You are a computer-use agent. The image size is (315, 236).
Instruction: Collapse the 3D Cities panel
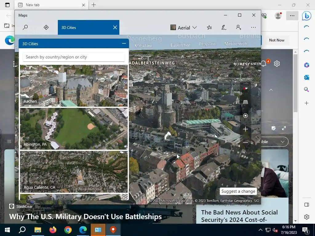click(x=124, y=43)
